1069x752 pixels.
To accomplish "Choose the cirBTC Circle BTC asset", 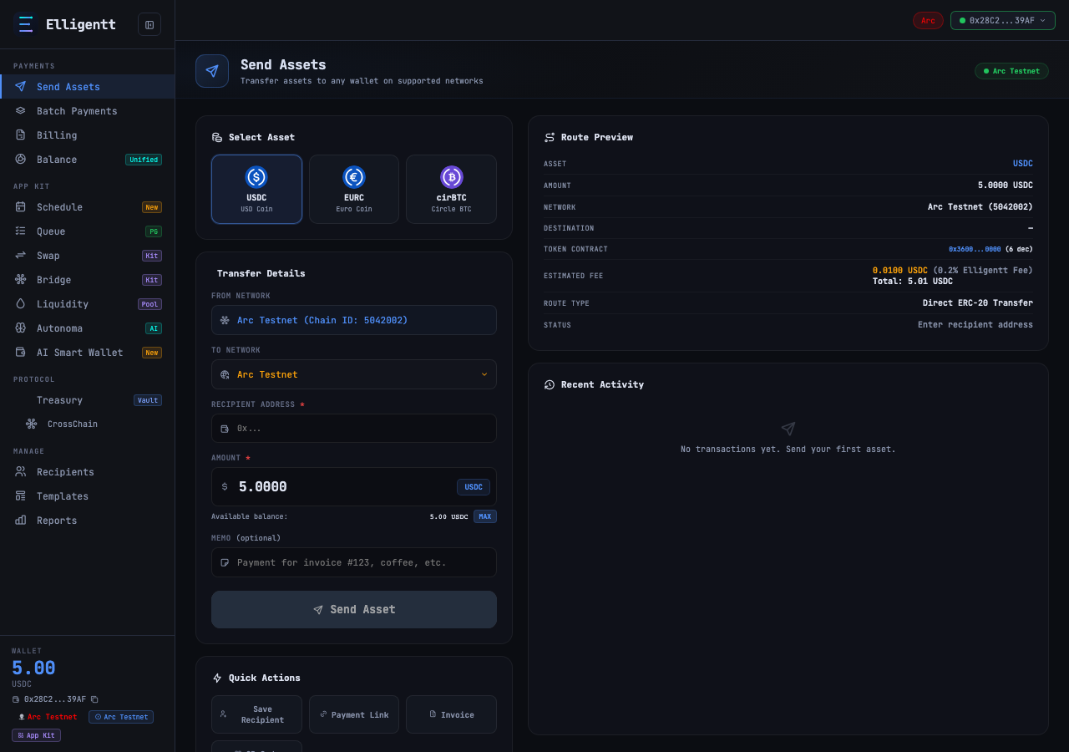I will (452, 189).
